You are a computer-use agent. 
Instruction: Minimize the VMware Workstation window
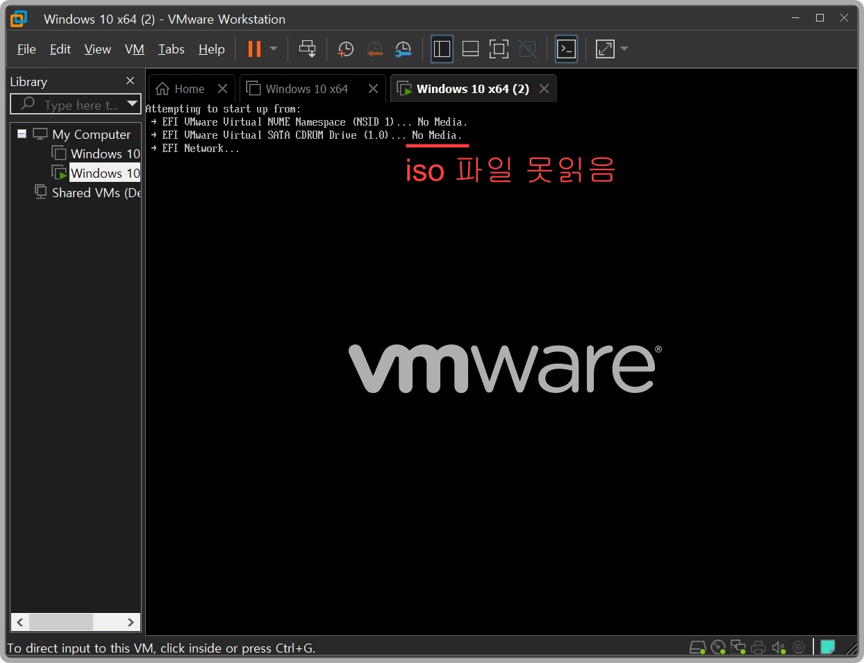pyautogui.click(x=796, y=18)
